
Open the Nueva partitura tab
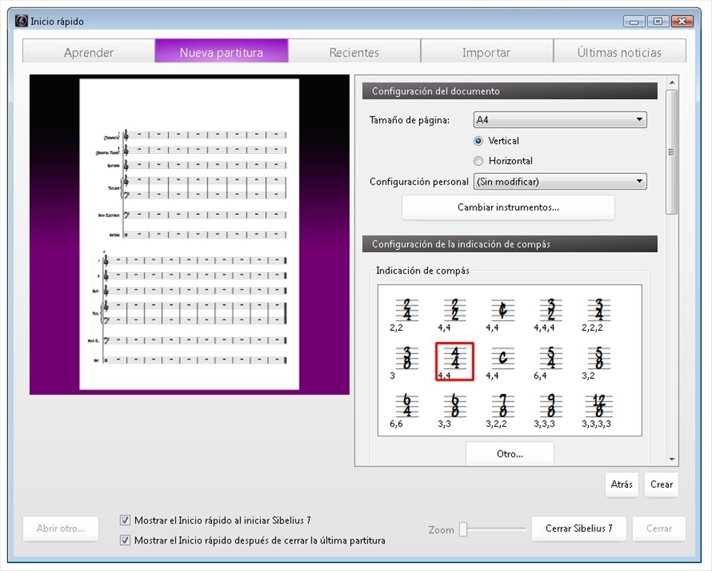tap(221, 51)
